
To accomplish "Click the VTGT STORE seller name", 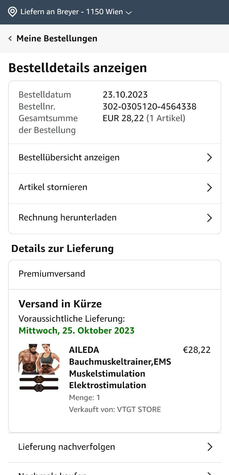I will coord(139,410).
